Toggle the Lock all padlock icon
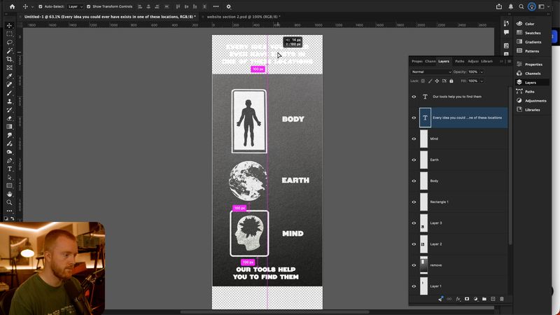Screen dimensions: 560x315 pyautogui.click(x=451, y=81)
